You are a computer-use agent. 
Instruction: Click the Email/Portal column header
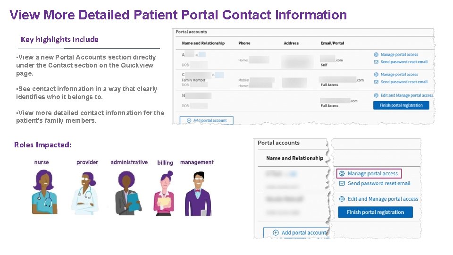[332, 43]
